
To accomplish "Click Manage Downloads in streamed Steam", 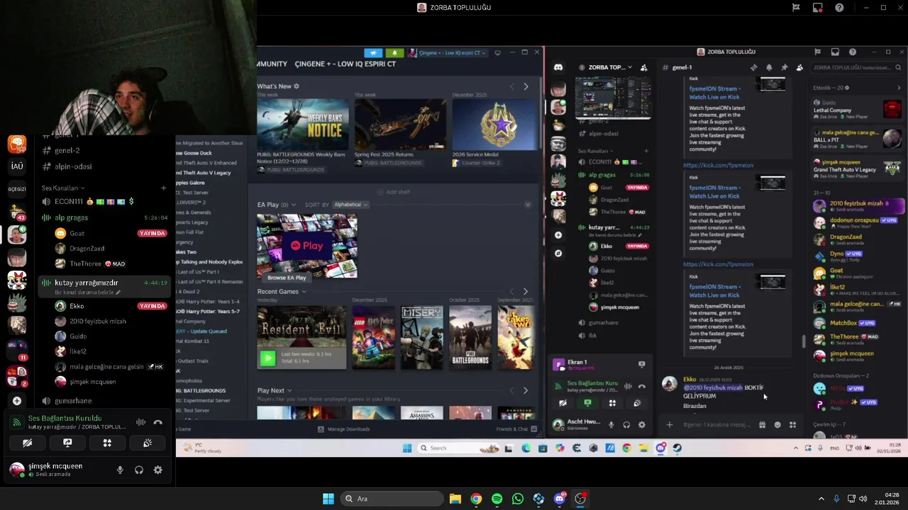I will click(x=344, y=429).
